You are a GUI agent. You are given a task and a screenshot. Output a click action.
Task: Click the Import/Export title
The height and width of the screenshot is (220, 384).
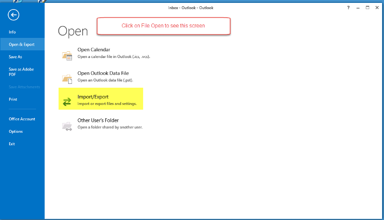click(x=93, y=97)
